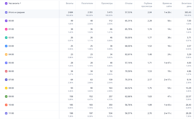Click total page views value '5 473'
This screenshot has height=119, width=194.
tap(110, 12)
